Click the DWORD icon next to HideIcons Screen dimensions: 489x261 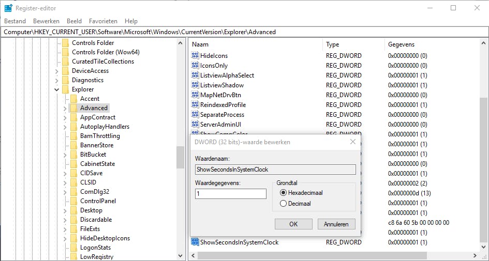point(195,56)
